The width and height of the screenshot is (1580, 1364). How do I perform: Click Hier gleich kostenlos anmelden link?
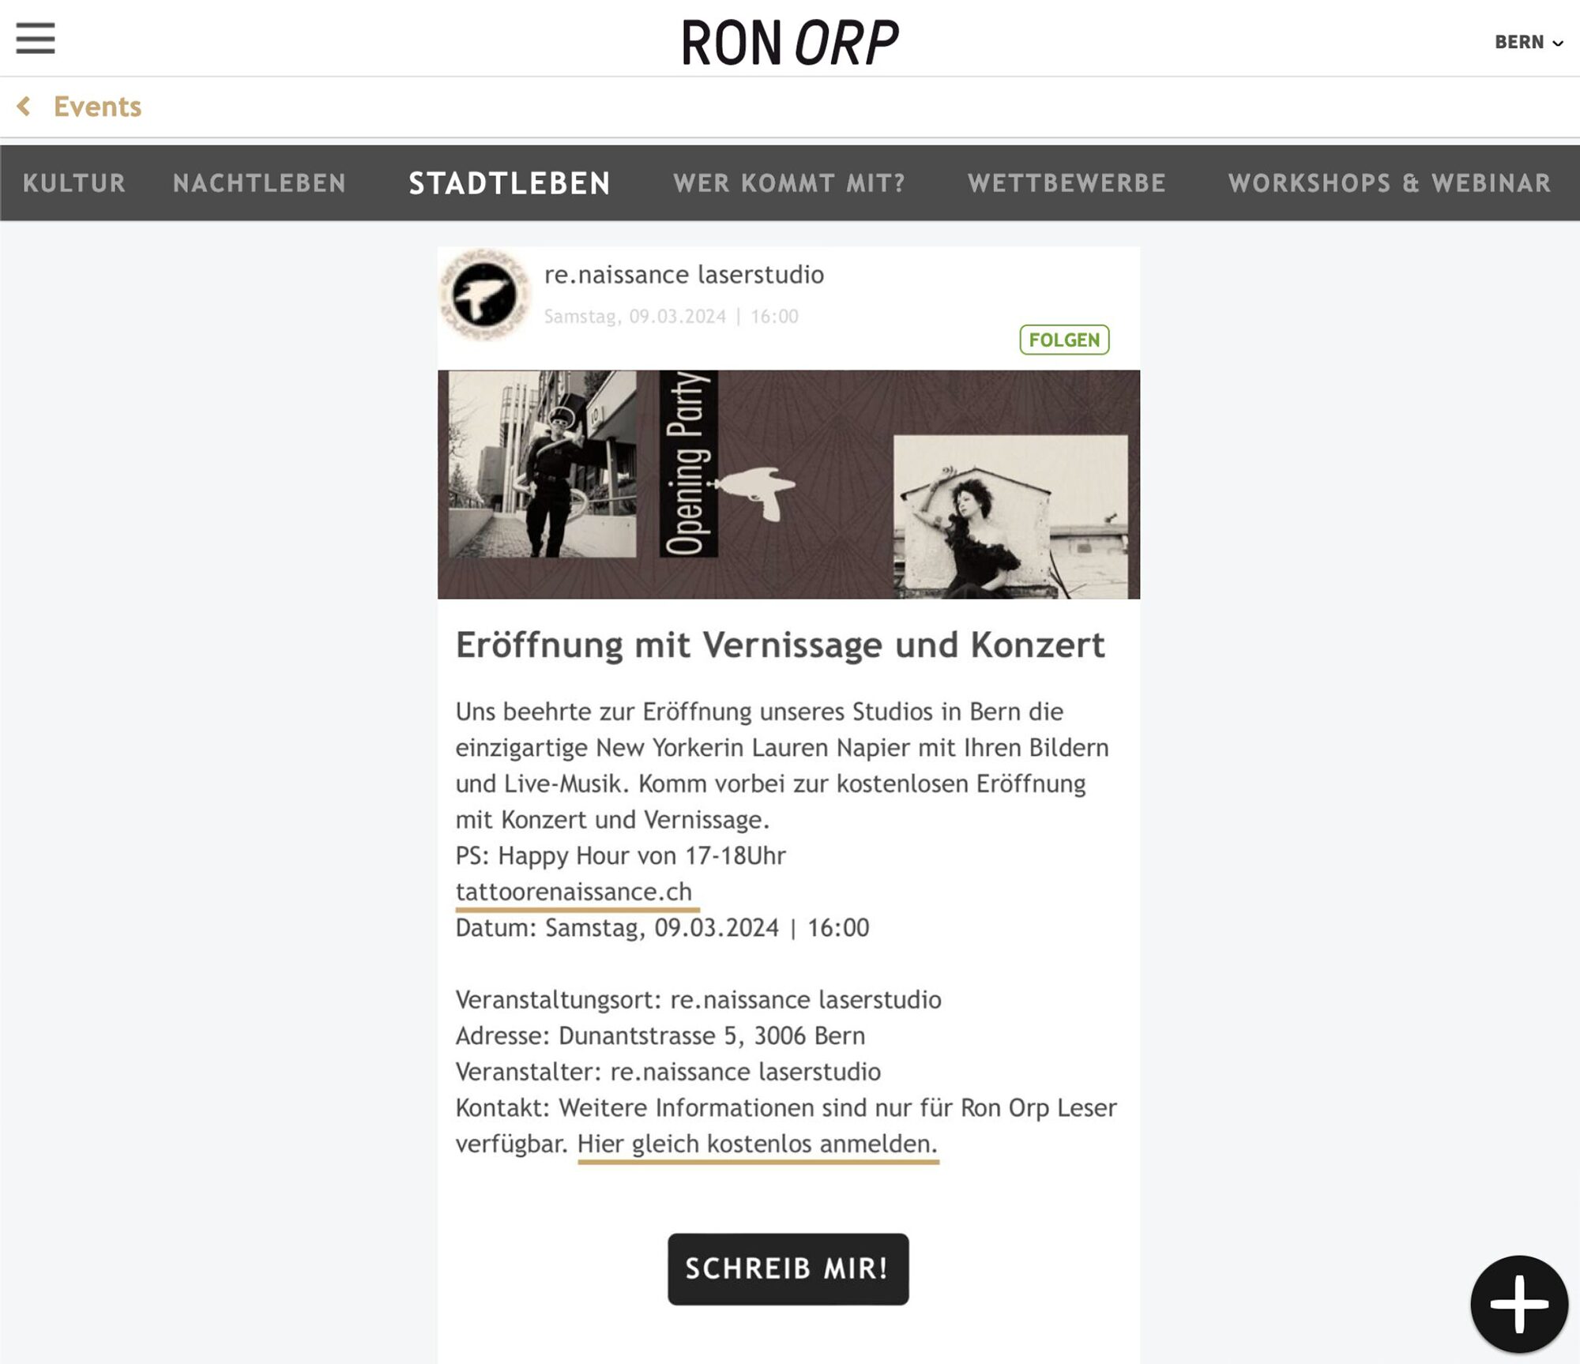coord(758,1144)
